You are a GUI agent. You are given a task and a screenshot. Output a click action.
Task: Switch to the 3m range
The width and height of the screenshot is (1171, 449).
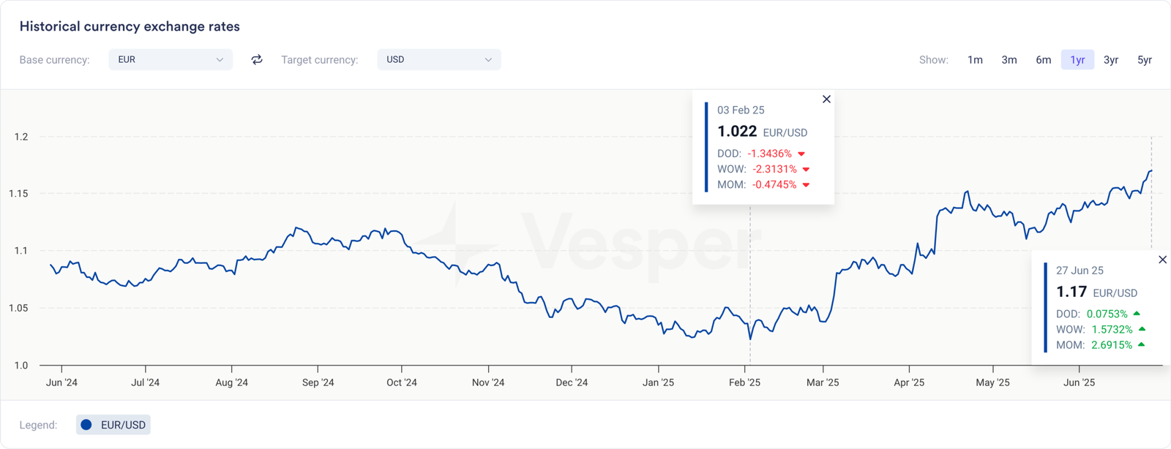coord(1009,60)
